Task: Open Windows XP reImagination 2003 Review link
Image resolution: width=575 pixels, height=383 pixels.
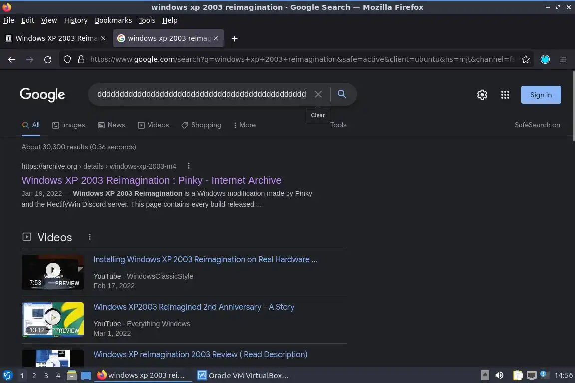Action: [201, 355]
